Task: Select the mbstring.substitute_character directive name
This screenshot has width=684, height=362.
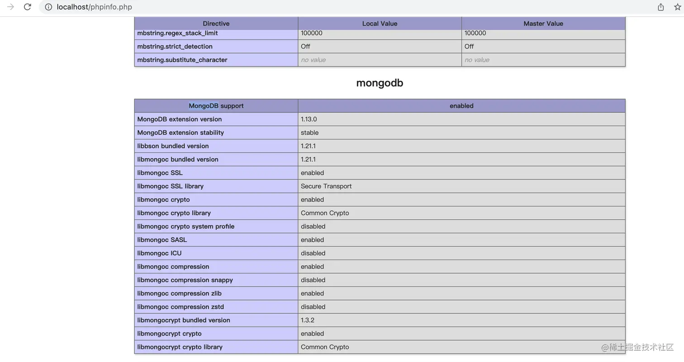Action: [x=182, y=60]
